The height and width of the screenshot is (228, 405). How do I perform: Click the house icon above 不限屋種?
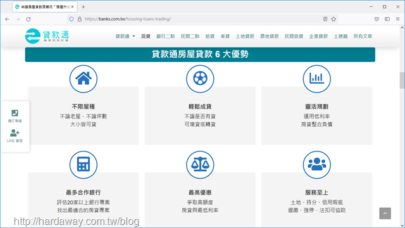pyautogui.click(x=84, y=79)
